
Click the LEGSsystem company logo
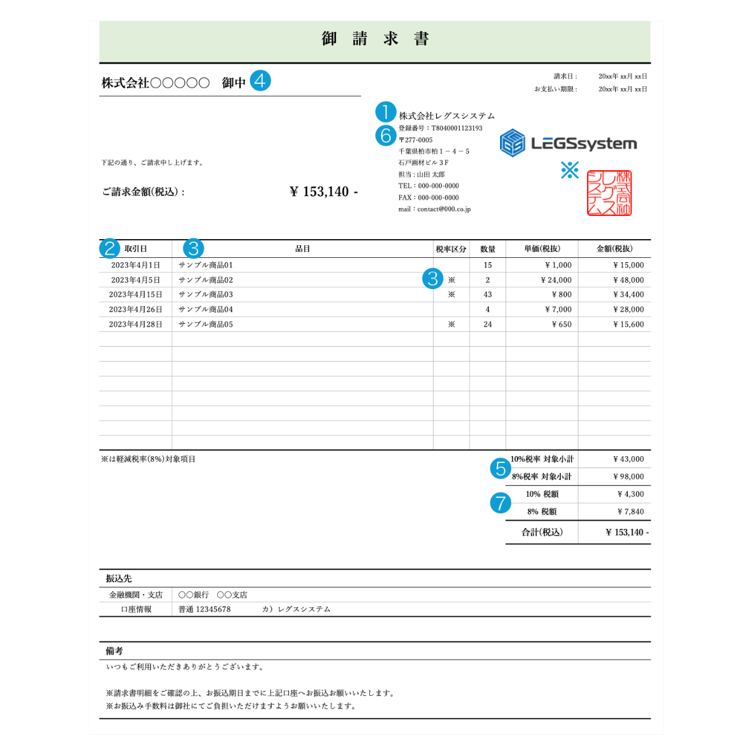point(568,143)
